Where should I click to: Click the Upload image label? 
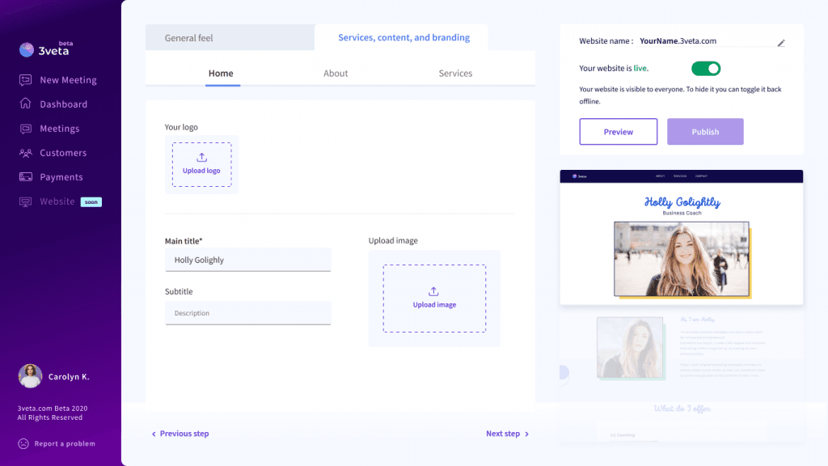[434, 305]
